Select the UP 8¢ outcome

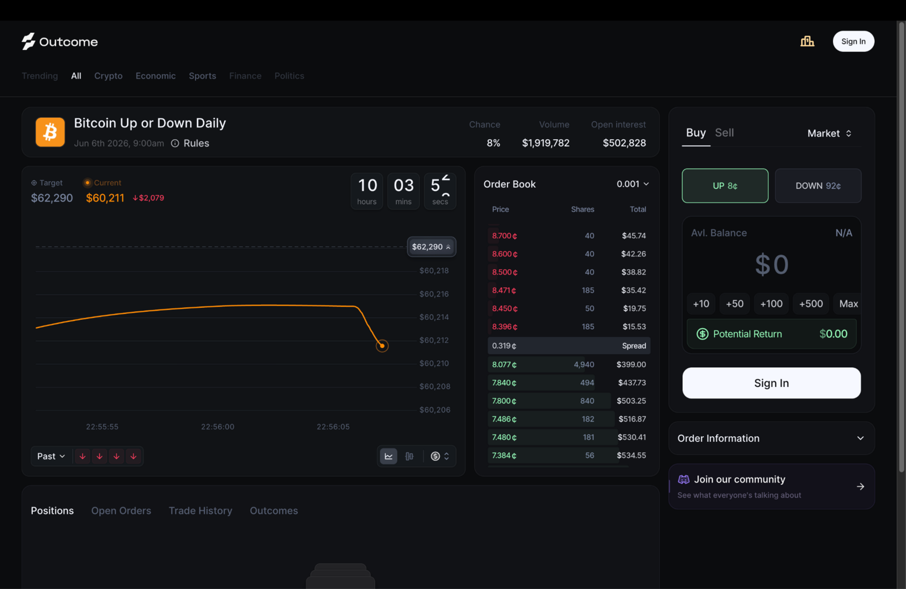[725, 186]
